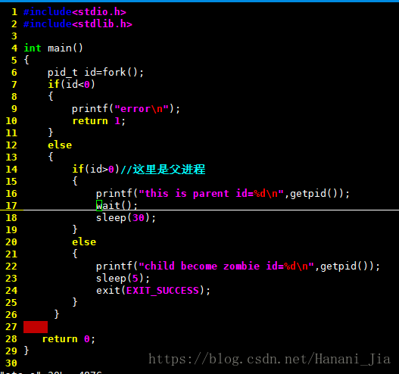Click the closing brace on line 11
The height and width of the screenshot is (374, 399).
pyautogui.click(x=51, y=132)
